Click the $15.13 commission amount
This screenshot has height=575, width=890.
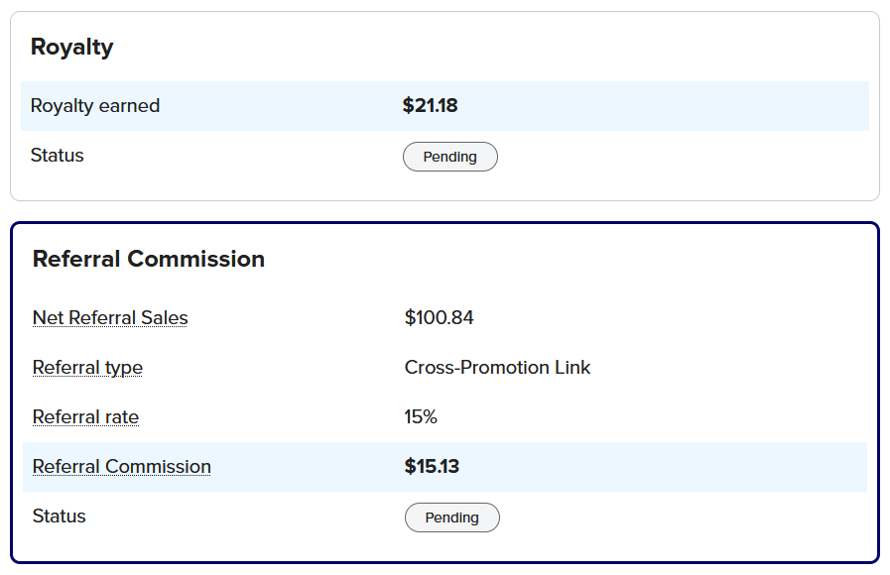(x=432, y=466)
